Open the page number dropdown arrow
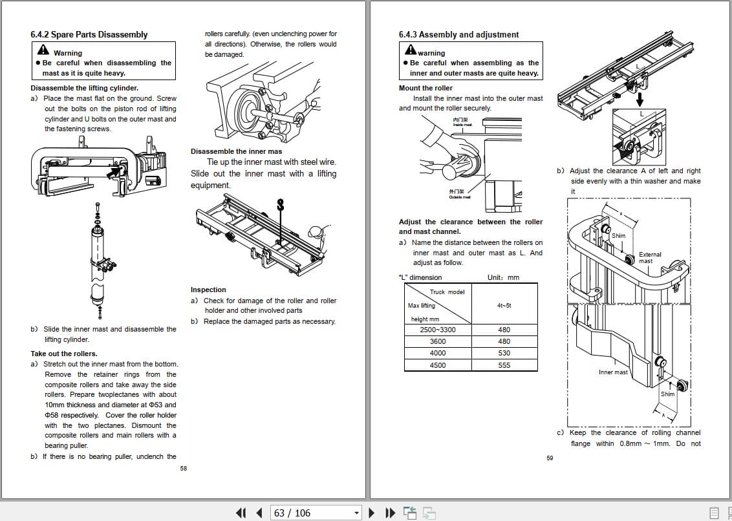732x521 pixels. coord(356,512)
